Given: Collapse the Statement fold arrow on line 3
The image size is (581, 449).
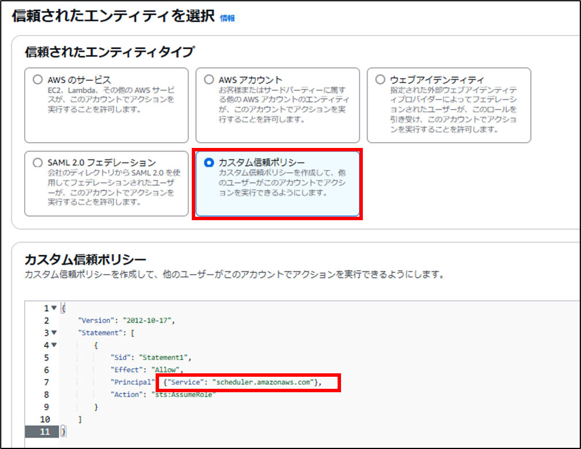Looking at the screenshot, I should pos(54,333).
